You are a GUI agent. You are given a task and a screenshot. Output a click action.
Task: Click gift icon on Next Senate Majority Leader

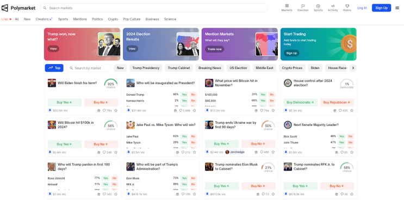coord(336,152)
